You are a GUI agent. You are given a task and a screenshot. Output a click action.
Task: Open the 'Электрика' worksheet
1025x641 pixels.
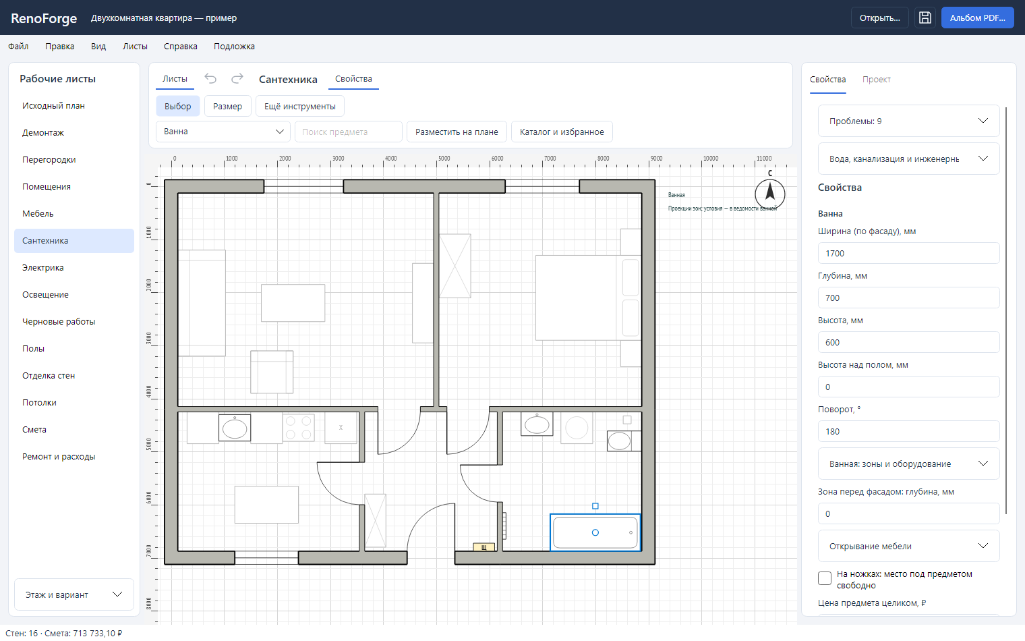[74, 268]
